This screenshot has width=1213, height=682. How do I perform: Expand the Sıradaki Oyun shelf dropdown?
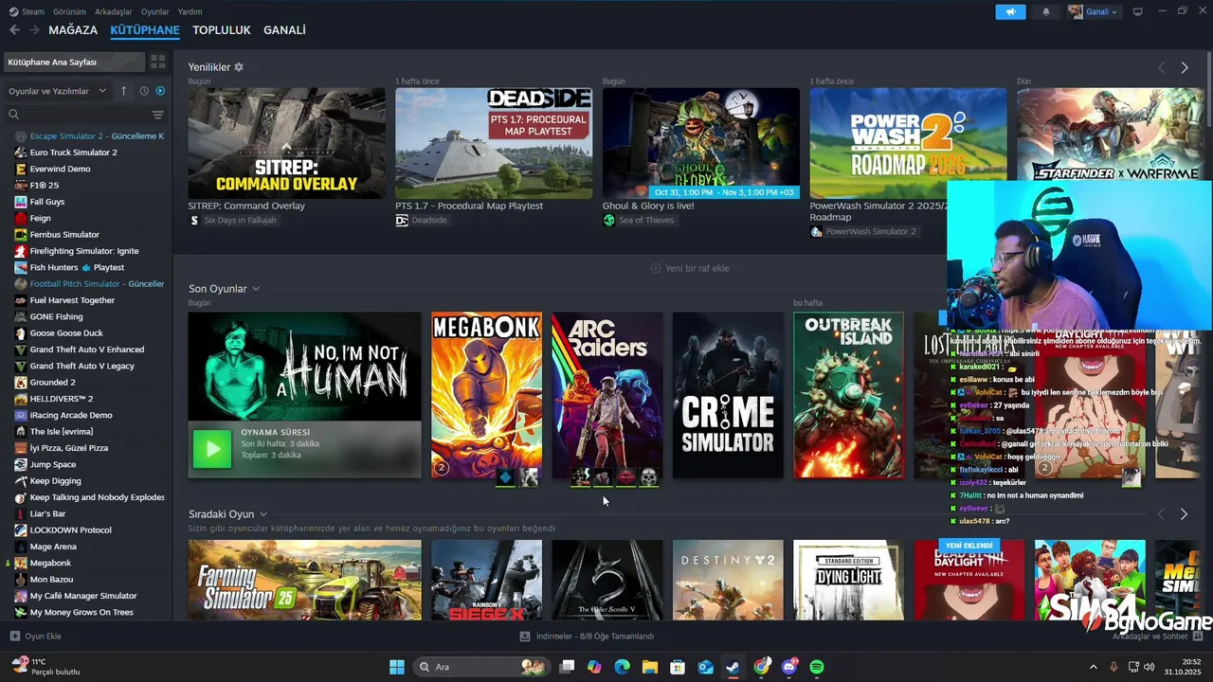[263, 514]
